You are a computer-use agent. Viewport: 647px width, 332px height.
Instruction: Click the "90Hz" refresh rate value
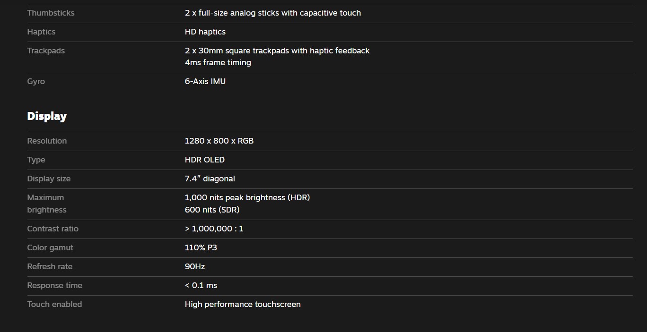click(x=194, y=266)
